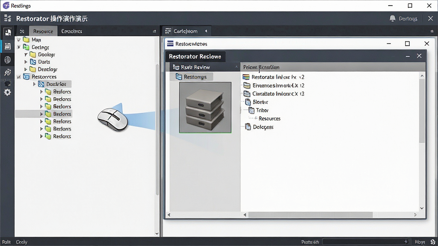
Task: Expand the Deaclogr folder arrow
Action: click(x=26, y=69)
